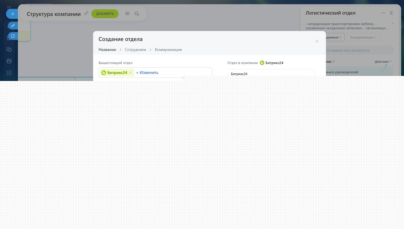The width and height of the screenshot is (404, 229).
Task: Open page in new window icon
Action: pos(13,36)
